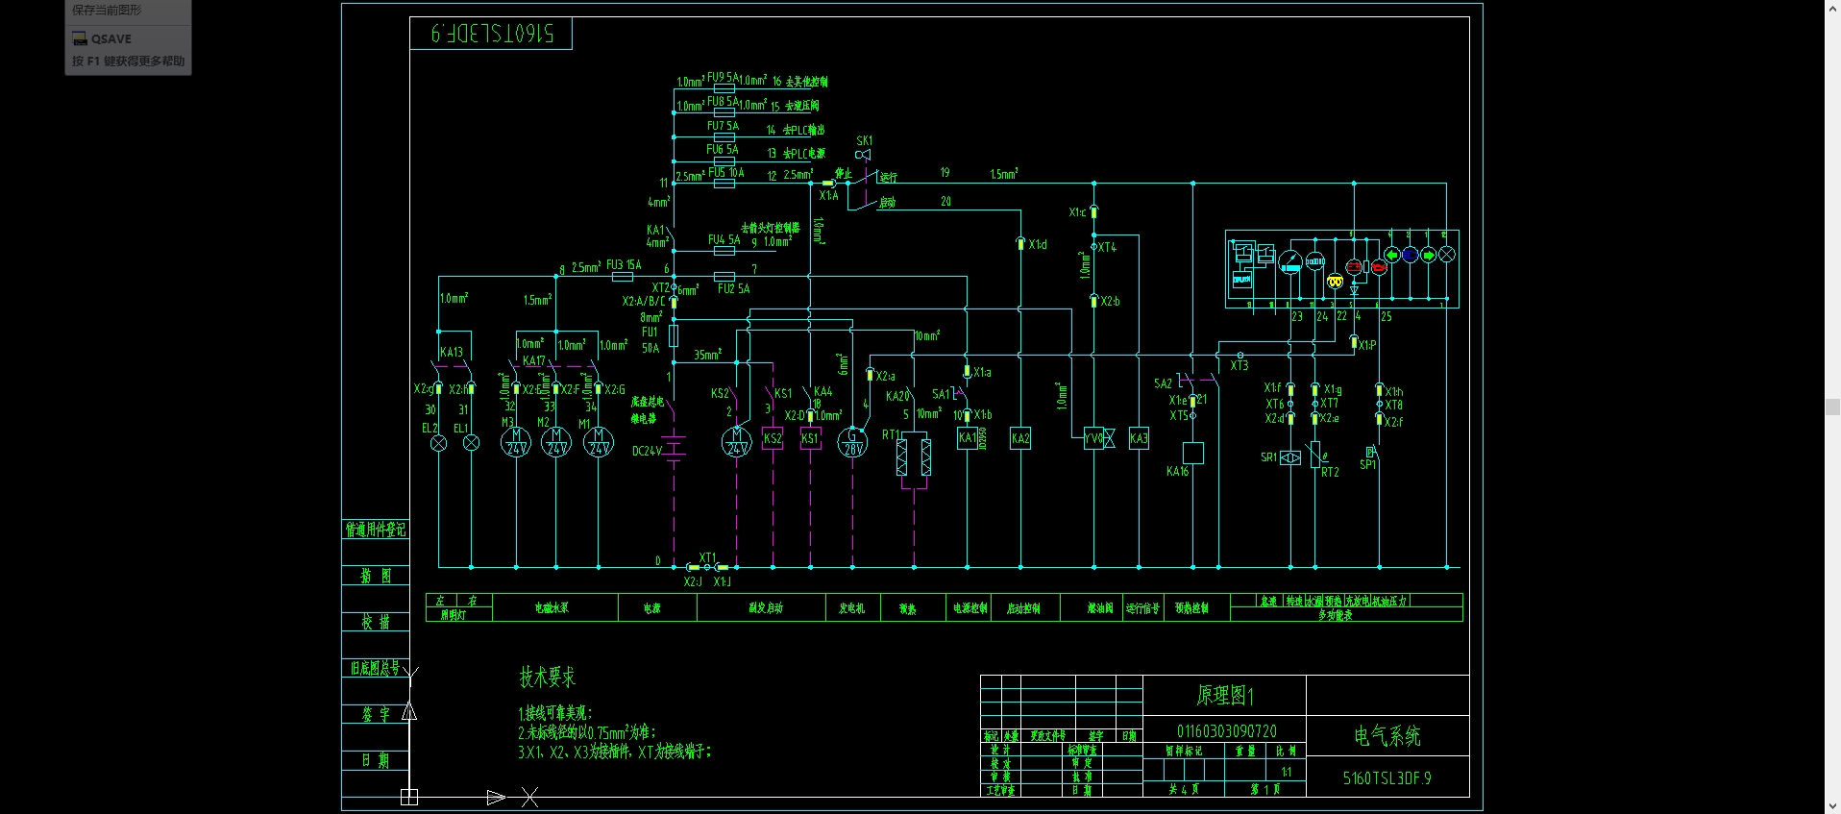Select the red battery charge indicator
1841x814 pixels.
pyautogui.click(x=1354, y=266)
